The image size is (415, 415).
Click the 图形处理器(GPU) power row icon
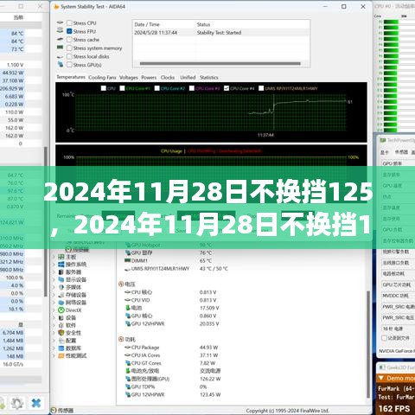click(128, 379)
